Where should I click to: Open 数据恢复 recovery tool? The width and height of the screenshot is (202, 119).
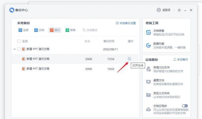pyautogui.click(x=167, y=46)
